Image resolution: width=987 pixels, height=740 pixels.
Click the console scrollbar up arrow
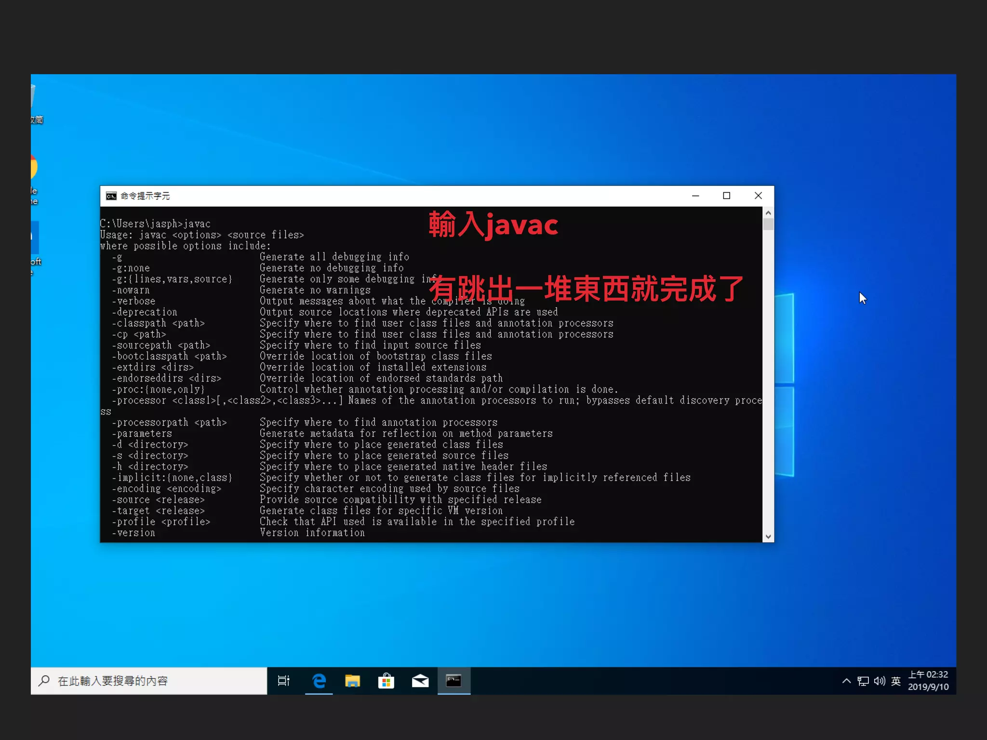pyautogui.click(x=768, y=212)
